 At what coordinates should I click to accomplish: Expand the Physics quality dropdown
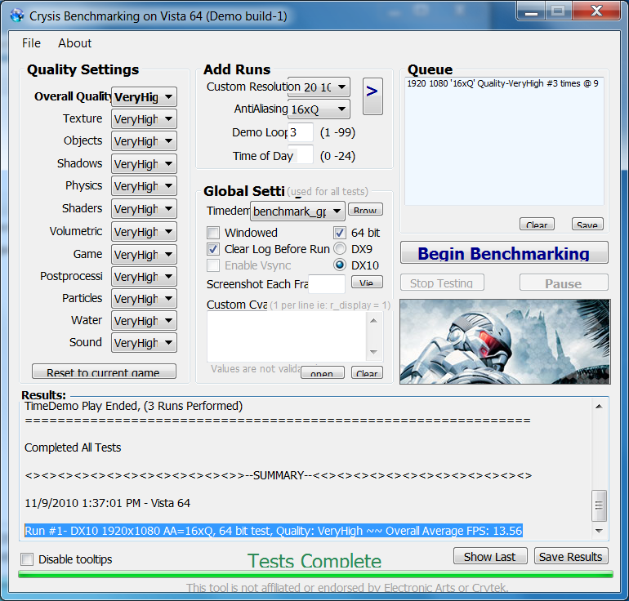[x=144, y=186]
